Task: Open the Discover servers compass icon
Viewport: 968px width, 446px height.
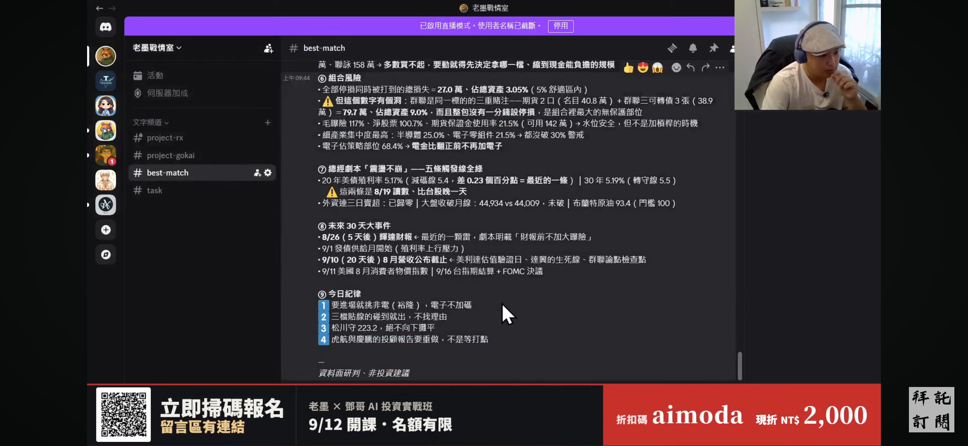Action: 106,255
